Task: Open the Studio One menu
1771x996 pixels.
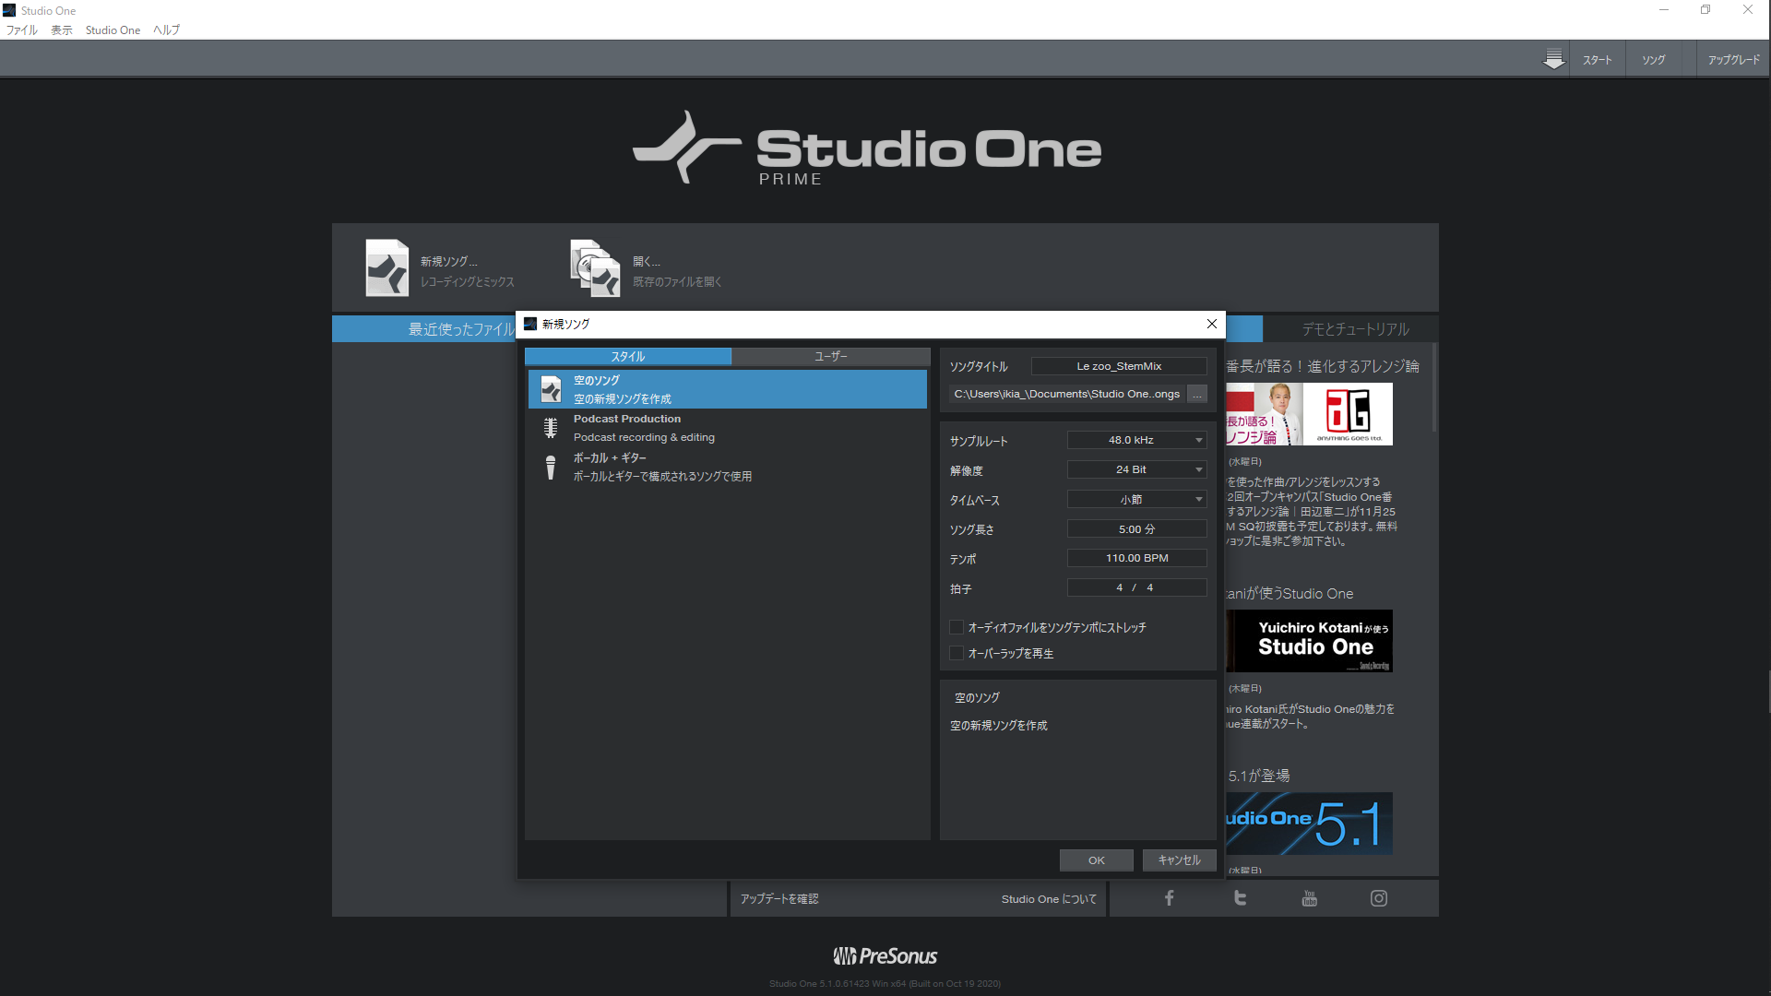Action: 113,30
